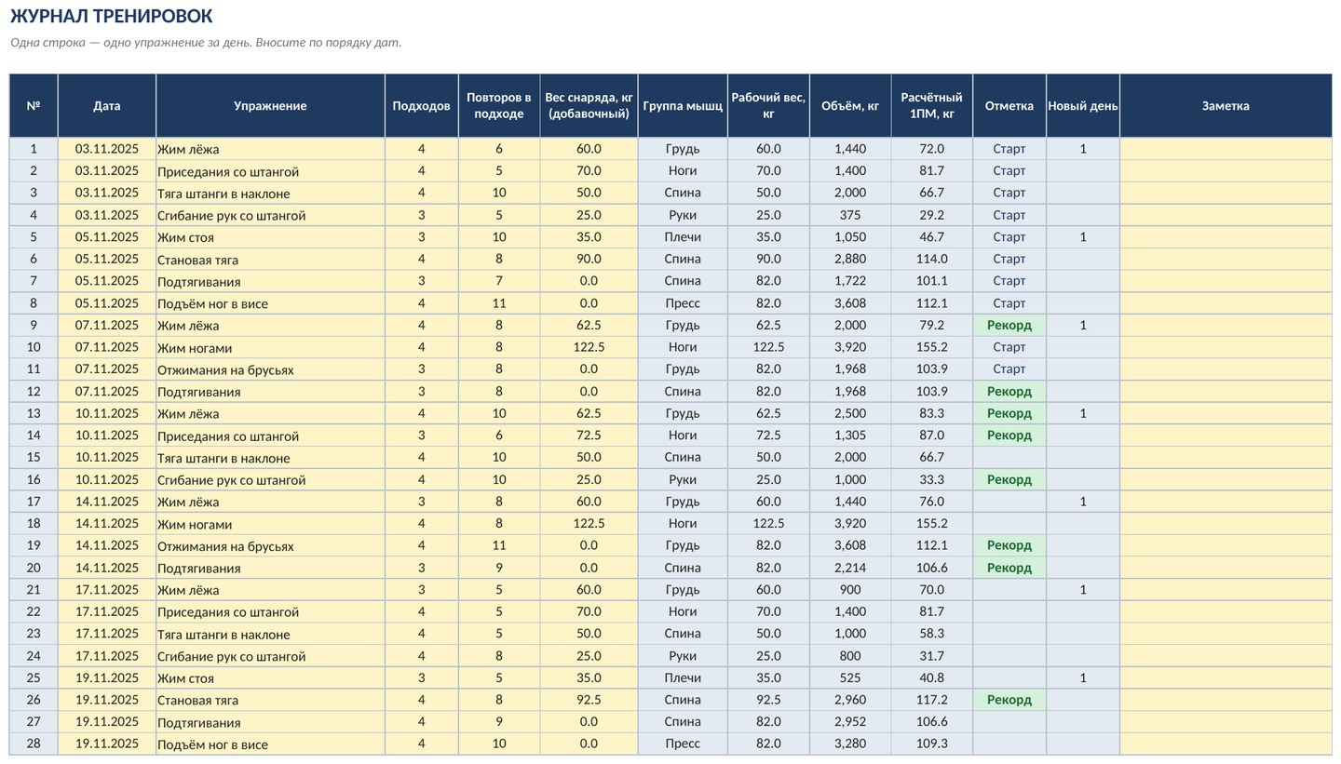Click "Плечи" muscle group in row 25

(x=683, y=678)
